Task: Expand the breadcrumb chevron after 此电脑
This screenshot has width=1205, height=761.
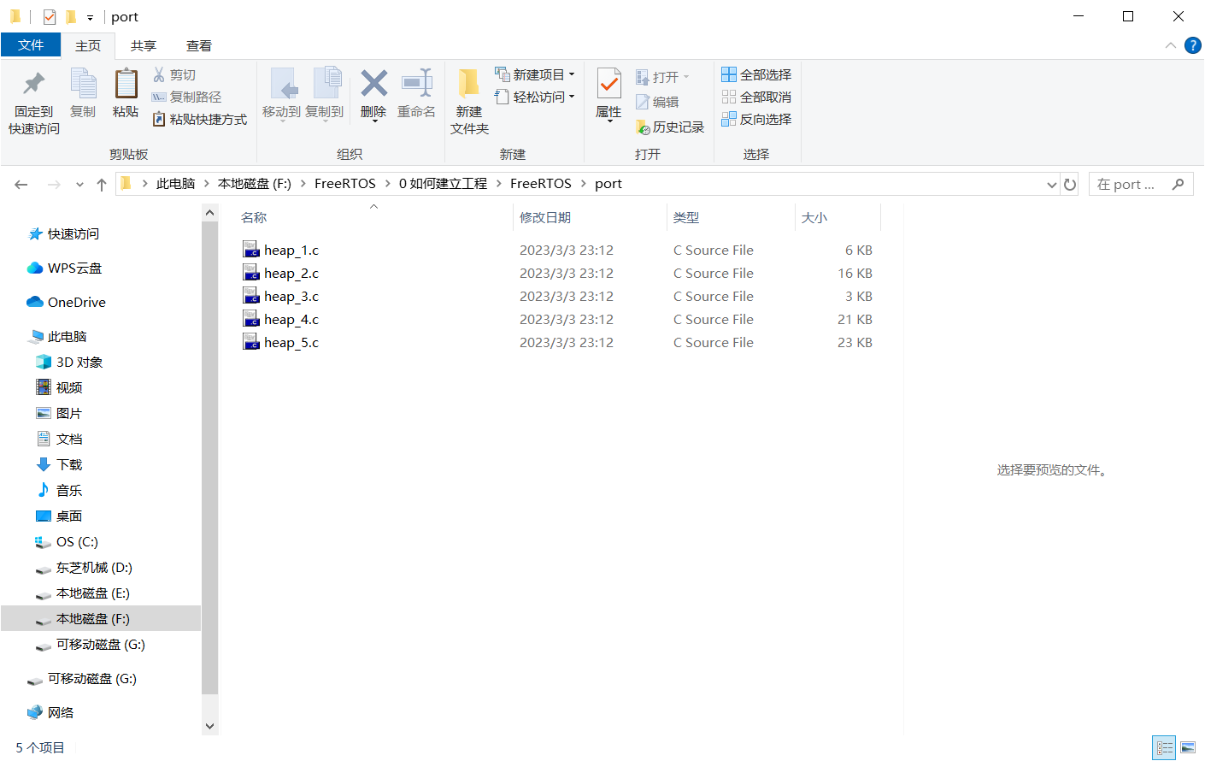Action: tap(207, 184)
